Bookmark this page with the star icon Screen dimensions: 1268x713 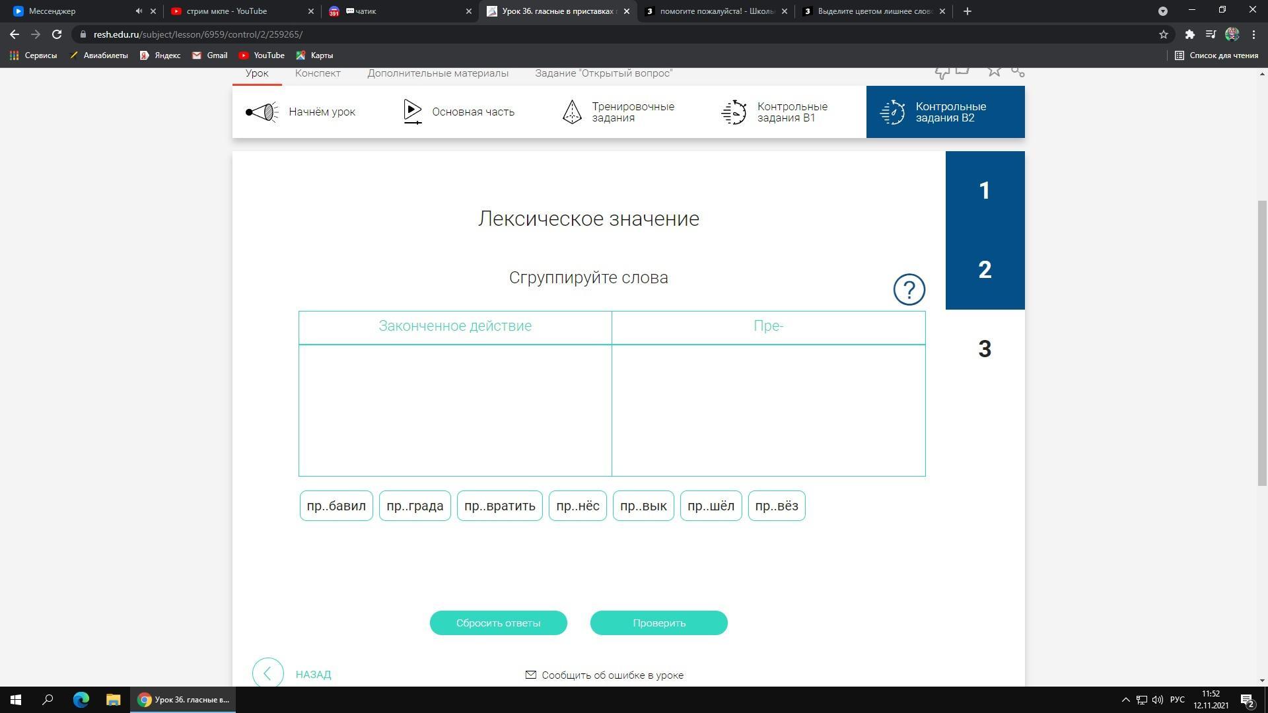[x=1164, y=34]
